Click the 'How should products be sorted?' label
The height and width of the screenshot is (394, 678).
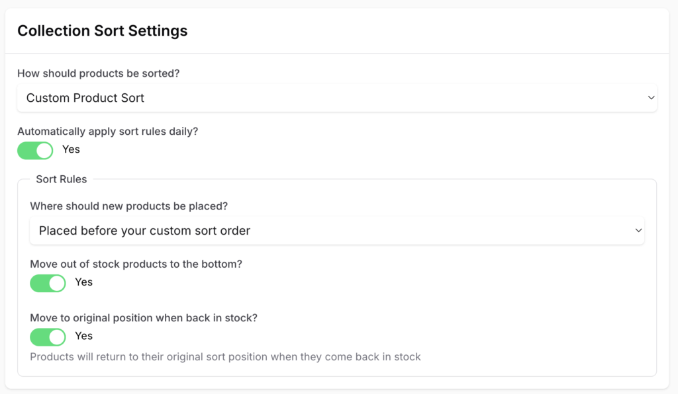pyautogui.click(x=98, y=73)
